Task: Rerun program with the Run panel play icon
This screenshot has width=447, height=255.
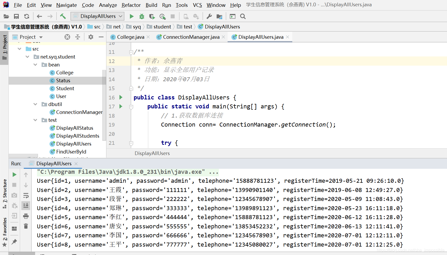Action: (15, 175)
